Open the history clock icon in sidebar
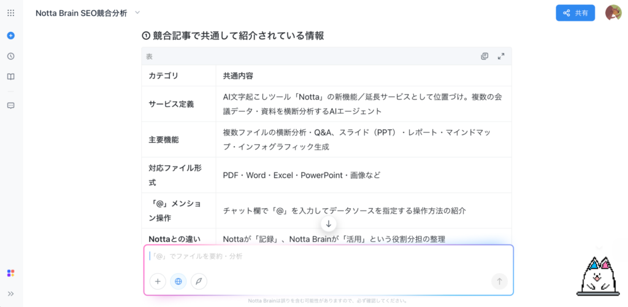 pos(11,56)
